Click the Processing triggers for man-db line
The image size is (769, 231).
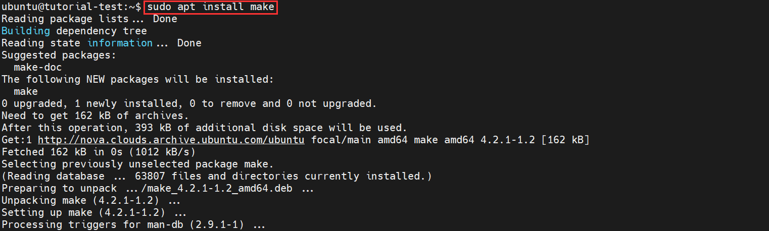tap(133, 224)
